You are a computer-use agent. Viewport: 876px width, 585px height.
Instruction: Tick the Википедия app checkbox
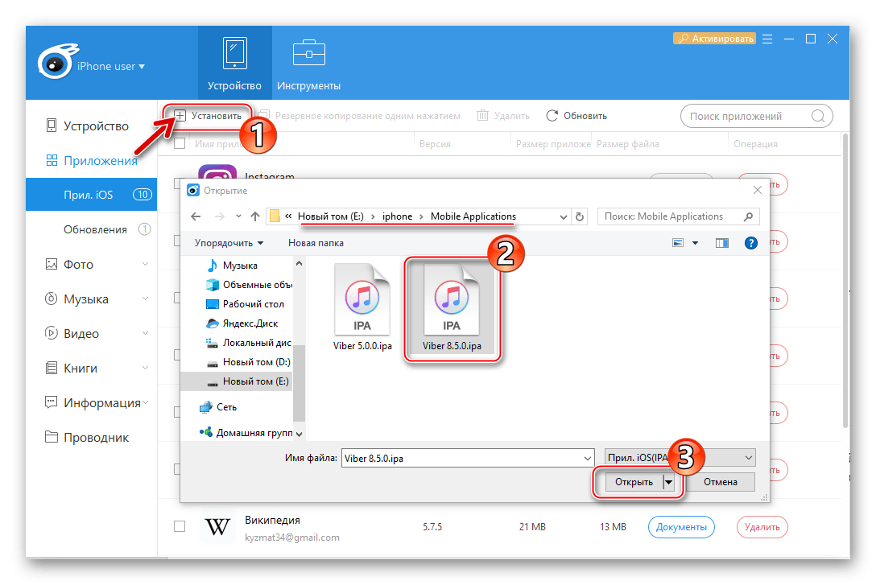pyautogui.click(x=180, y=527)
